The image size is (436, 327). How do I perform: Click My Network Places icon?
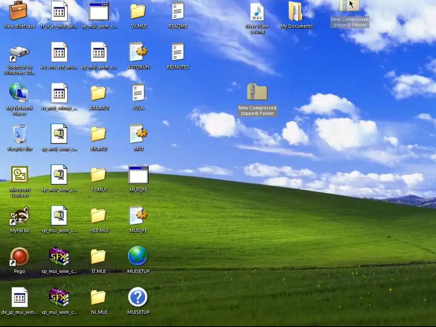(19, 92)
